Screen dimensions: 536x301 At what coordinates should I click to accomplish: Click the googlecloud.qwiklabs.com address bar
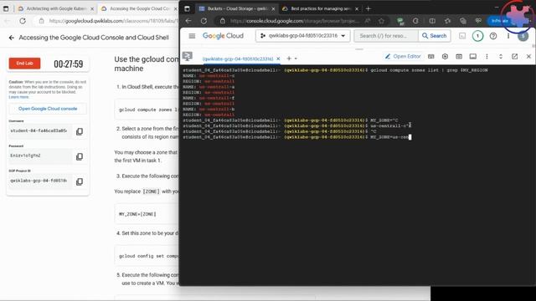pos(109,21)
